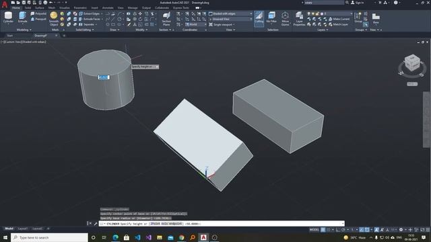Expand the Modeling panel dropdown
Viewport: 431px width, 242px height.
pyautogui.click(x=24, y=30)
